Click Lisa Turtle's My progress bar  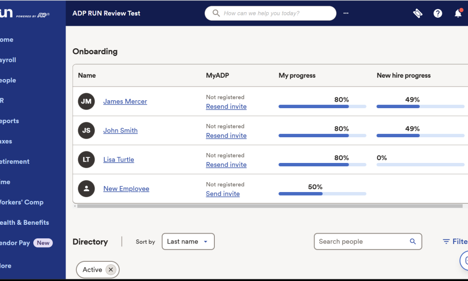tap(322, 165)
